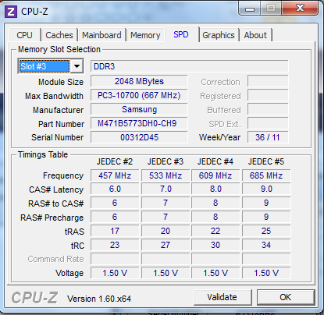Screen dimensions: 324x315
Task: Click the CPU-Z purple Z title icon
Action: (11, 12)
